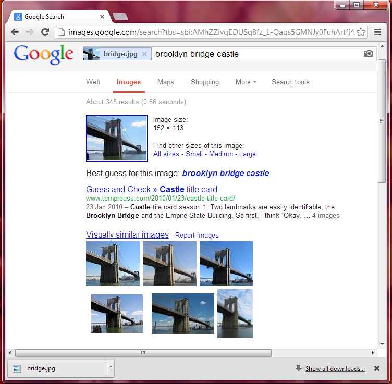Click the vertical scrollbar thumb
Screen dimensions: 392x384
pos(382,121)
